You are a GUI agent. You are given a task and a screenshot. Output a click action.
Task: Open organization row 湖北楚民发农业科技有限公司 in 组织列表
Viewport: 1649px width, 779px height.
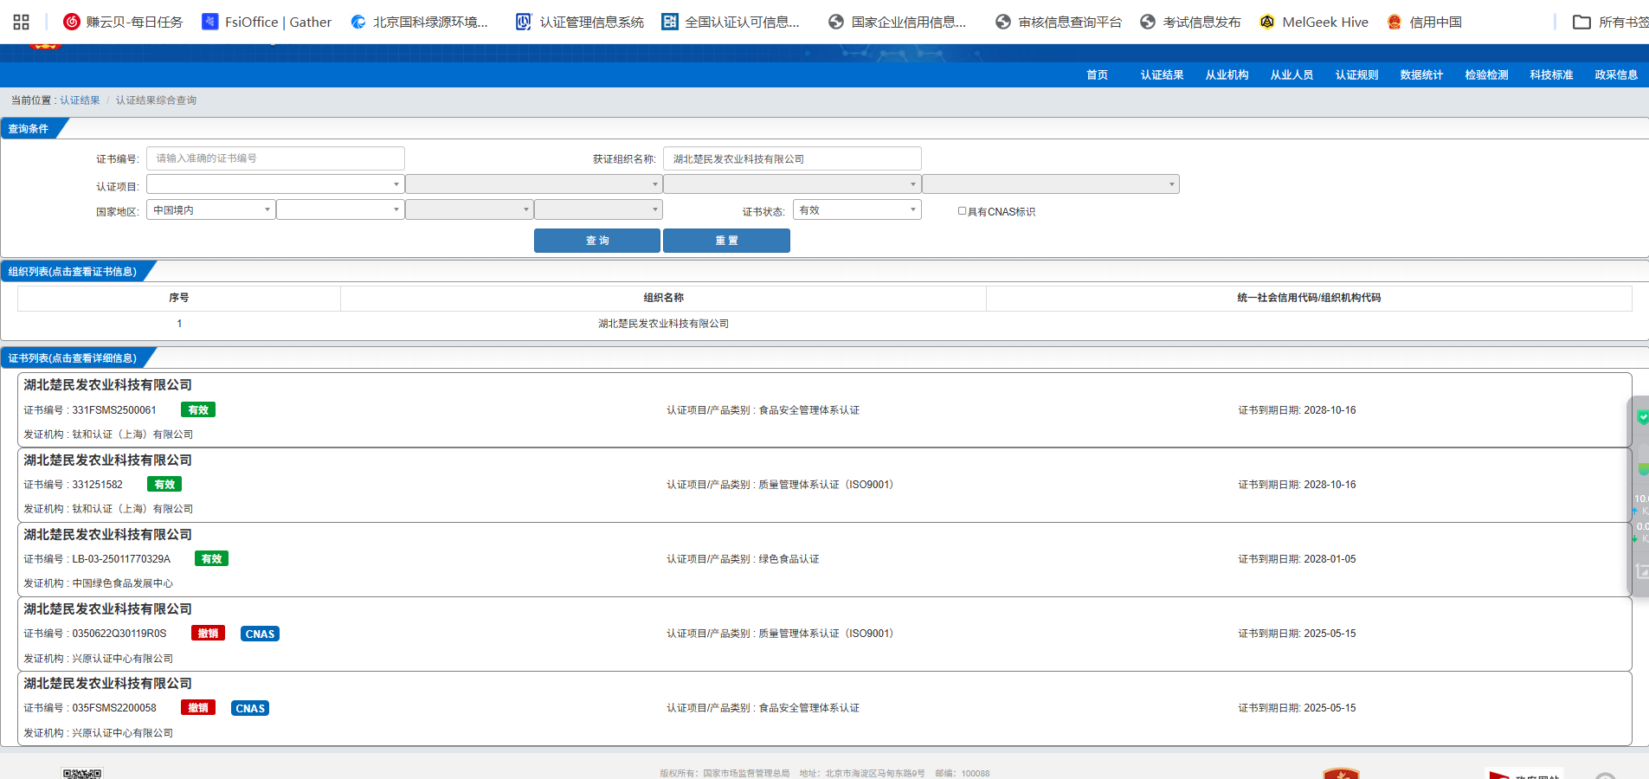click(x=824, y=324)
